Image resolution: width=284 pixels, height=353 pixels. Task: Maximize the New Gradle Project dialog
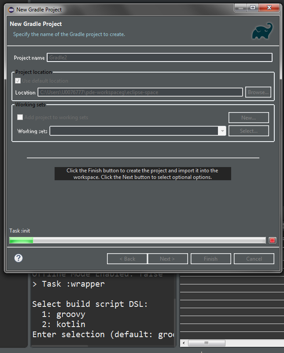[x=253, y=8]
